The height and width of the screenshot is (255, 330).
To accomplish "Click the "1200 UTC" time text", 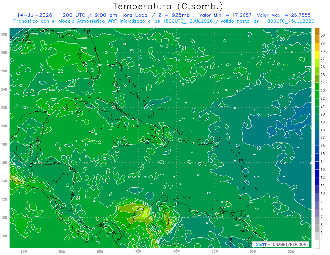I will point(72,15).
